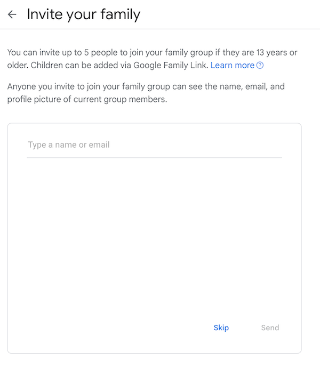
Task: Click the empty middle of the invite card
Action: (154, 240)
